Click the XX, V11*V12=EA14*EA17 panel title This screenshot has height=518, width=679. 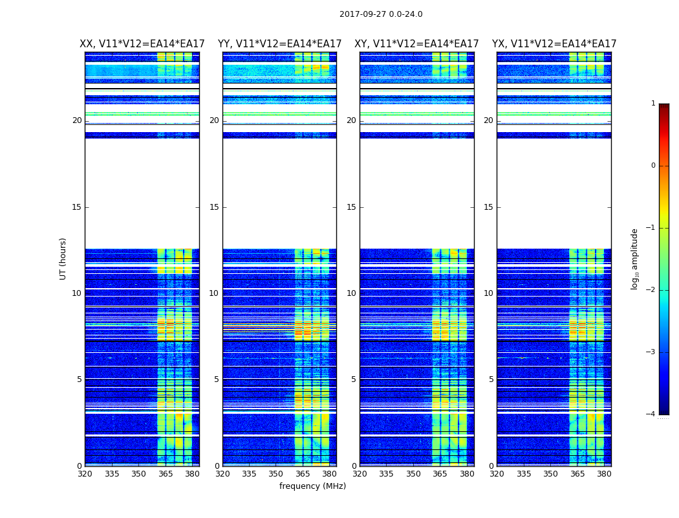[142, 44]
